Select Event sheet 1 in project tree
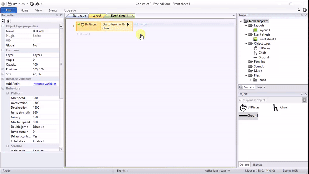Viewport: 309px width, 174px height. 267,39
